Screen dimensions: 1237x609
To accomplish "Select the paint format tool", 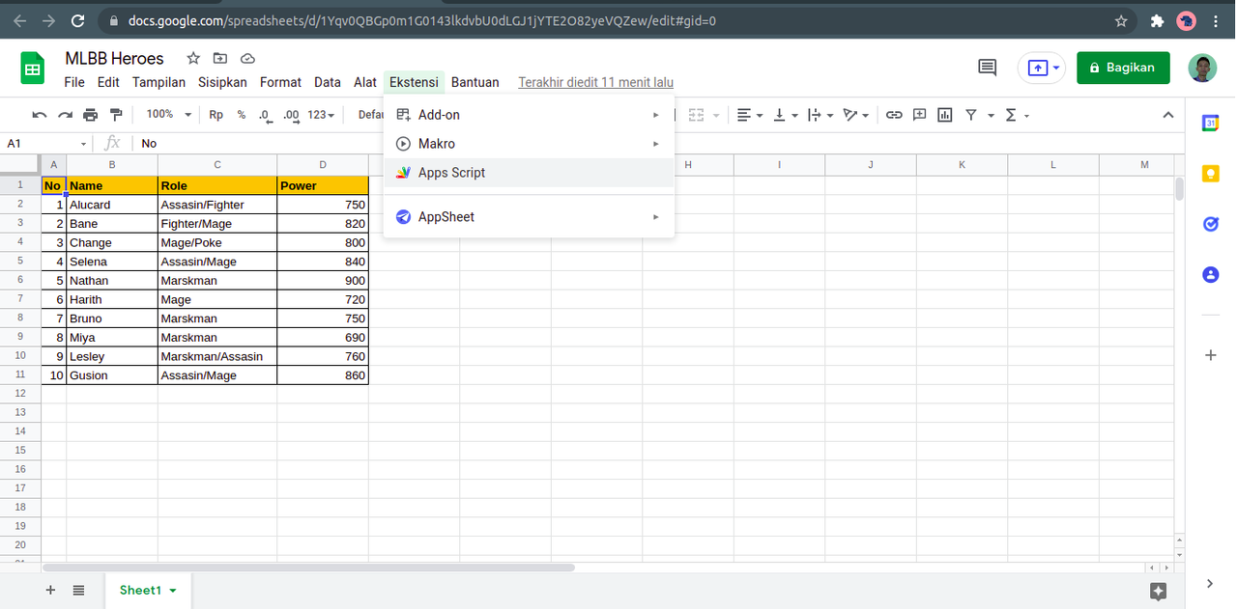I will pyautogui.click(x=116, y=115).
